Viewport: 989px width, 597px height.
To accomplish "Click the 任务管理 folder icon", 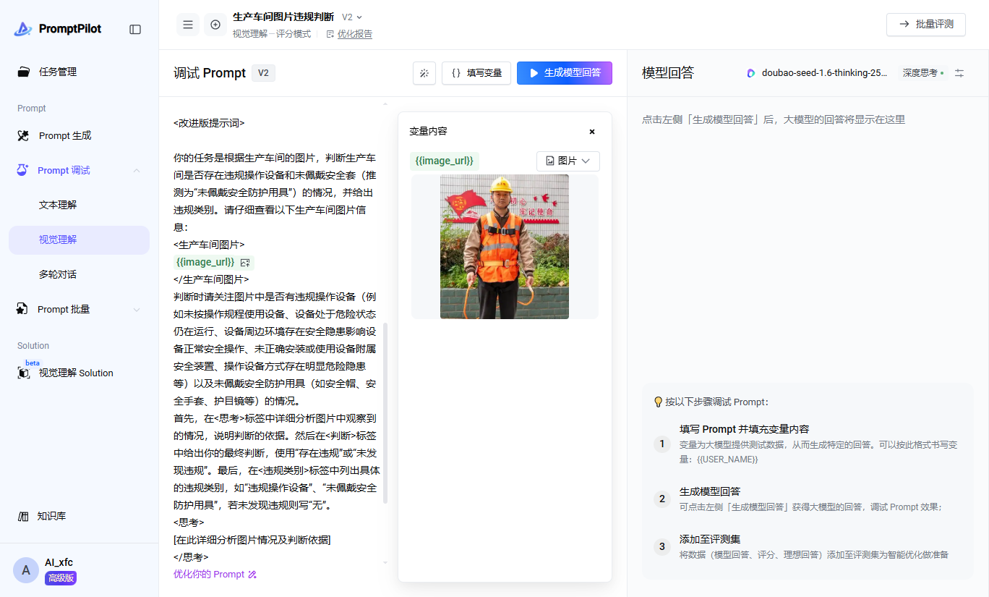I will click(x=24, y=72).
